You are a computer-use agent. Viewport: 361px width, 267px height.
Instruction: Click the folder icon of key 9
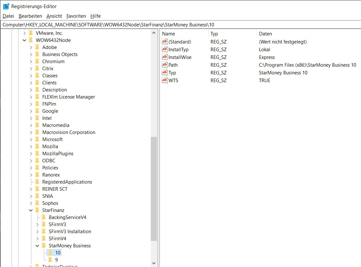[x=50, y=260]
